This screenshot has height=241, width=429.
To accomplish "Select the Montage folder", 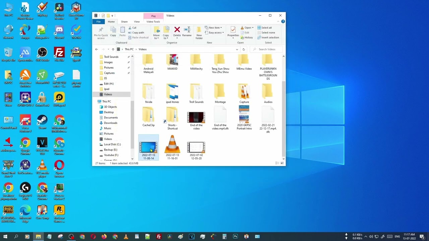I will (x=220, y=94).
